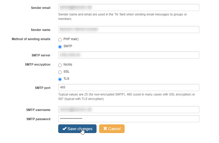The image size is (219, 143).
Task: Choose Nichts for SMTP encryption
Action: coord(60,65)
